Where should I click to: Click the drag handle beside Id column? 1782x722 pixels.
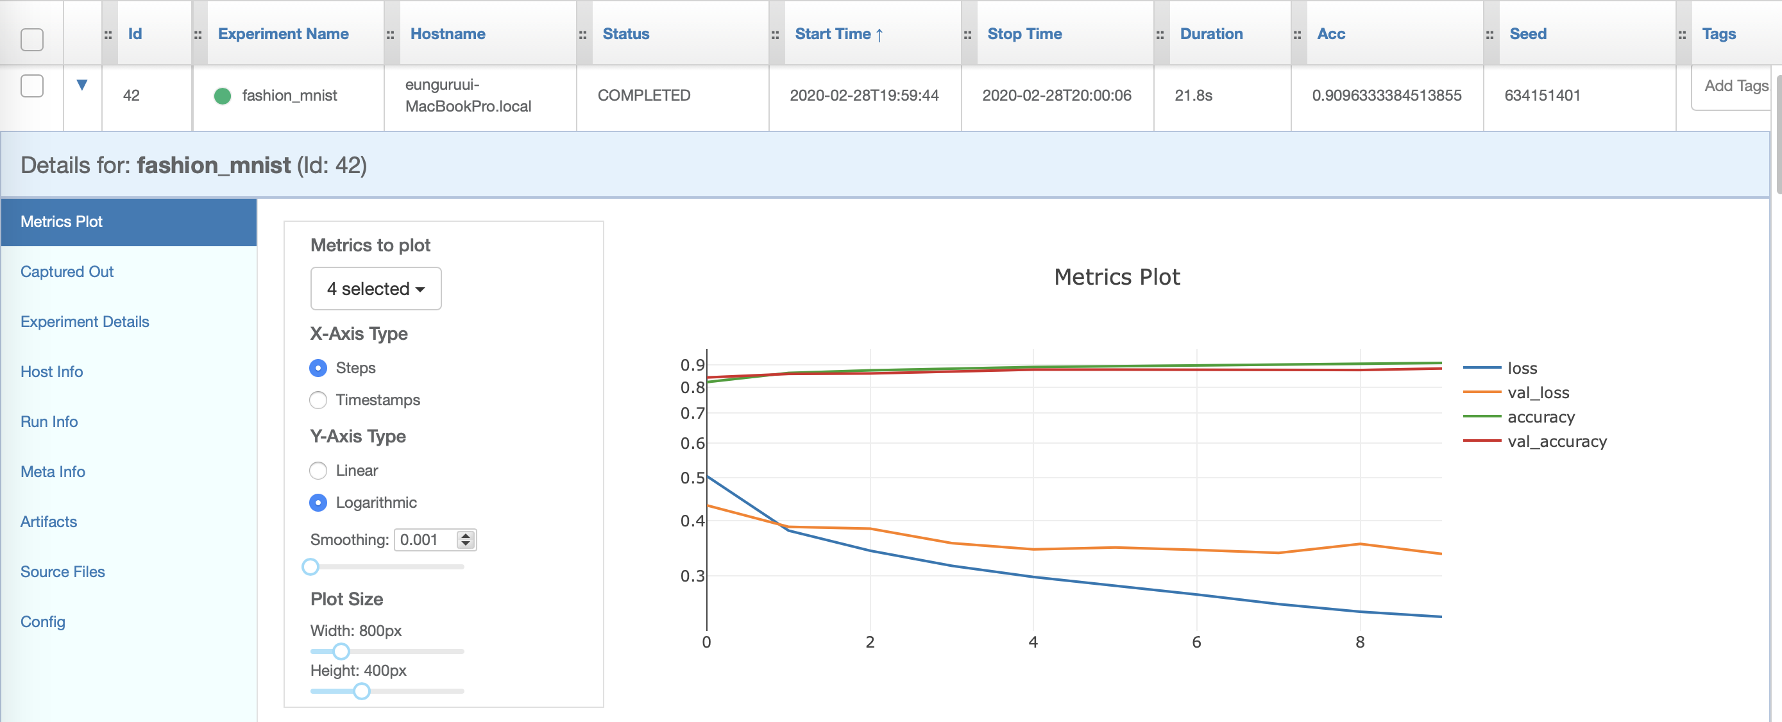(x=108, y=35)
